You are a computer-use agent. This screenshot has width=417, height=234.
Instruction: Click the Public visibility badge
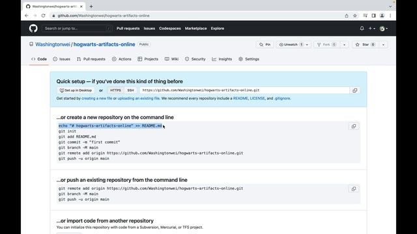coord(144,44)
